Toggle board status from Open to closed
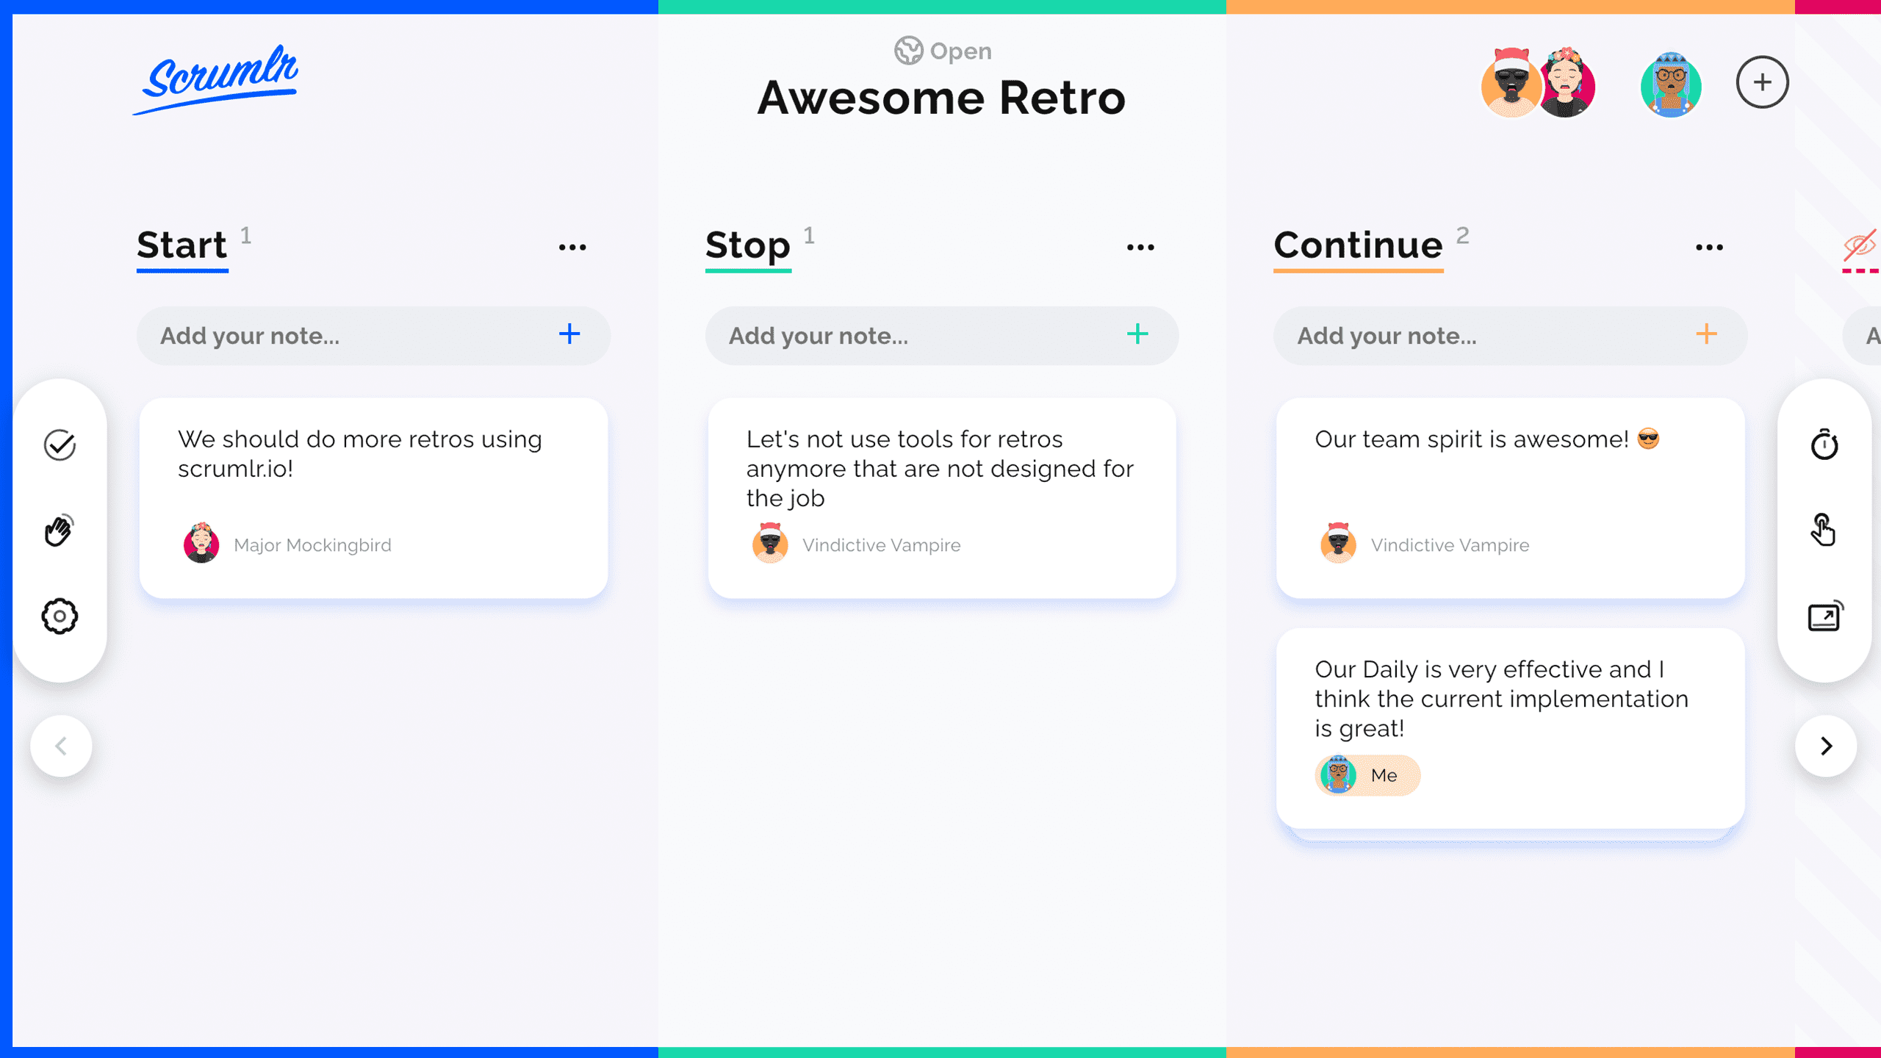Viewport: 1881px width, 1058px height. pyautogui.click(x=940, y=51)
